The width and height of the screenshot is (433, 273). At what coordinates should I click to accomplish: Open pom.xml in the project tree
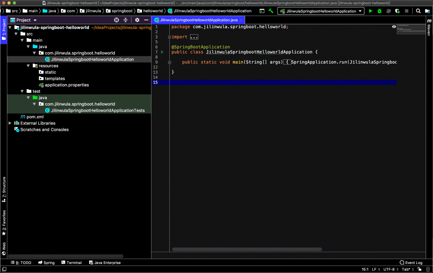point(35,117)
